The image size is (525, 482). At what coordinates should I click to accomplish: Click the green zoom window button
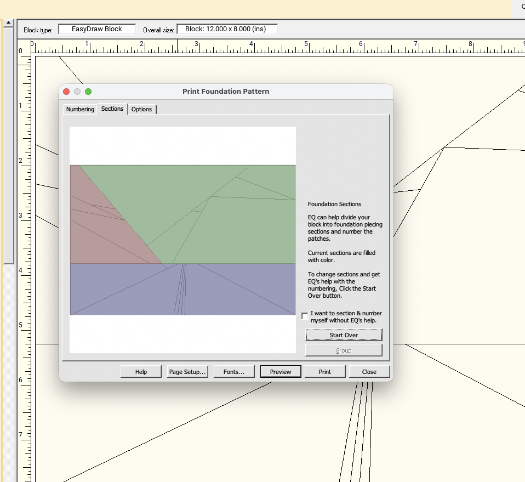[88, 92]
